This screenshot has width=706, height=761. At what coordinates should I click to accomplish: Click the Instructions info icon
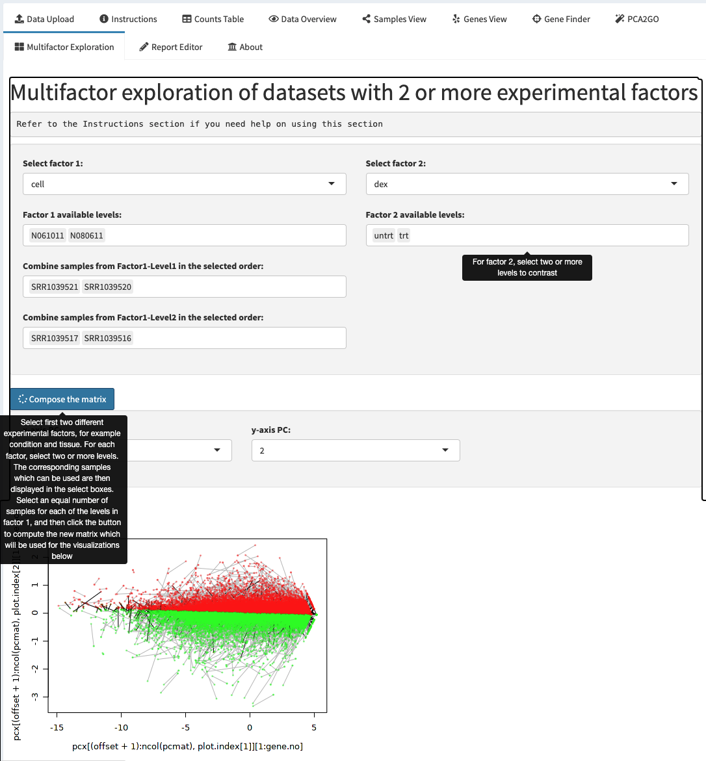104,19
